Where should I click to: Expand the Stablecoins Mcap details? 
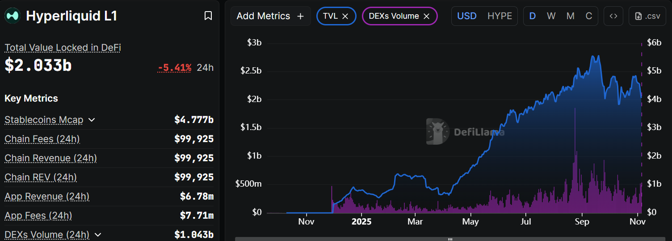[x=92, y=120]
